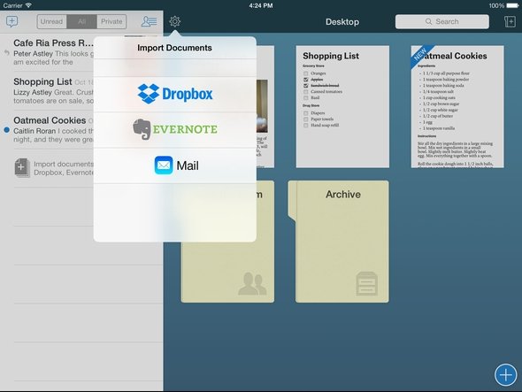Open the Oatmeal Cookies unread message

click(x=49, y=129)
